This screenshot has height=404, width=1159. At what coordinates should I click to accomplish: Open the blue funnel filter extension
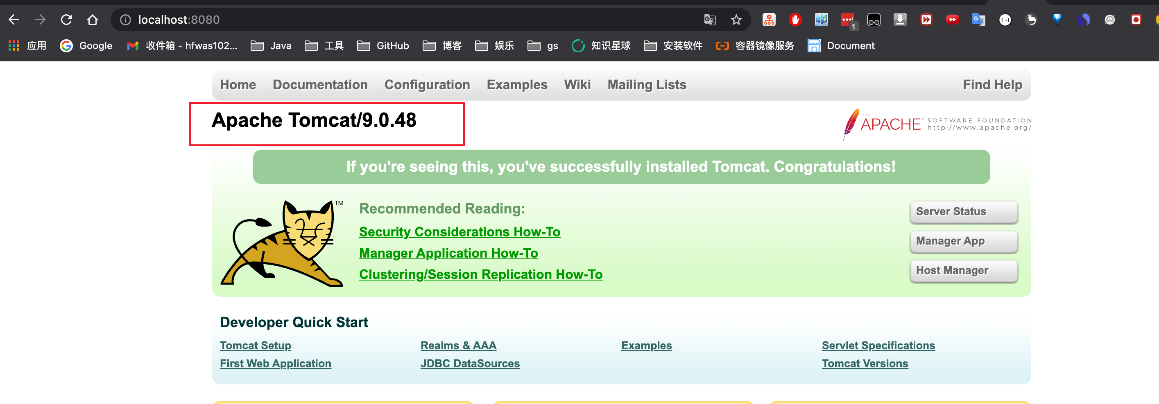pos(1057,20)
